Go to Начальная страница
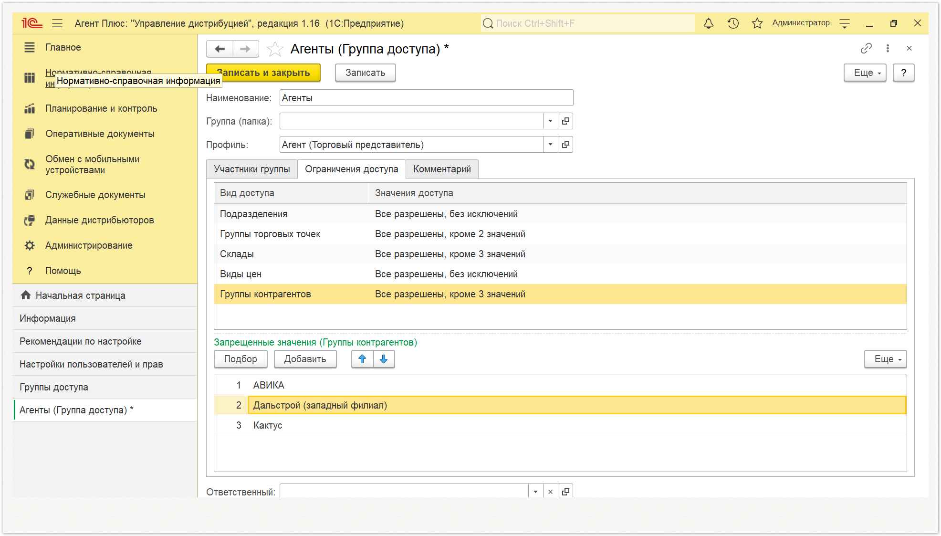Image resolution: width=941 pixels, height=536 pixels. [105, 295]
